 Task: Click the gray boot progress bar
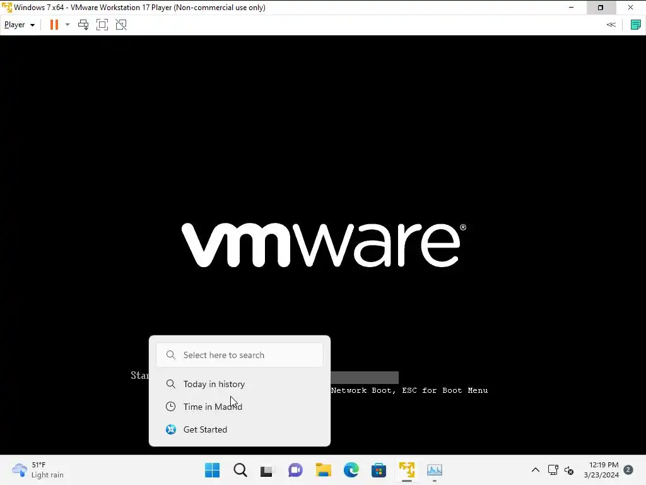365,378
